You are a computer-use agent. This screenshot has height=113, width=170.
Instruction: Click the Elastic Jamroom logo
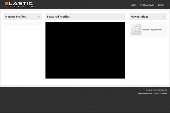tap(19, 5)
